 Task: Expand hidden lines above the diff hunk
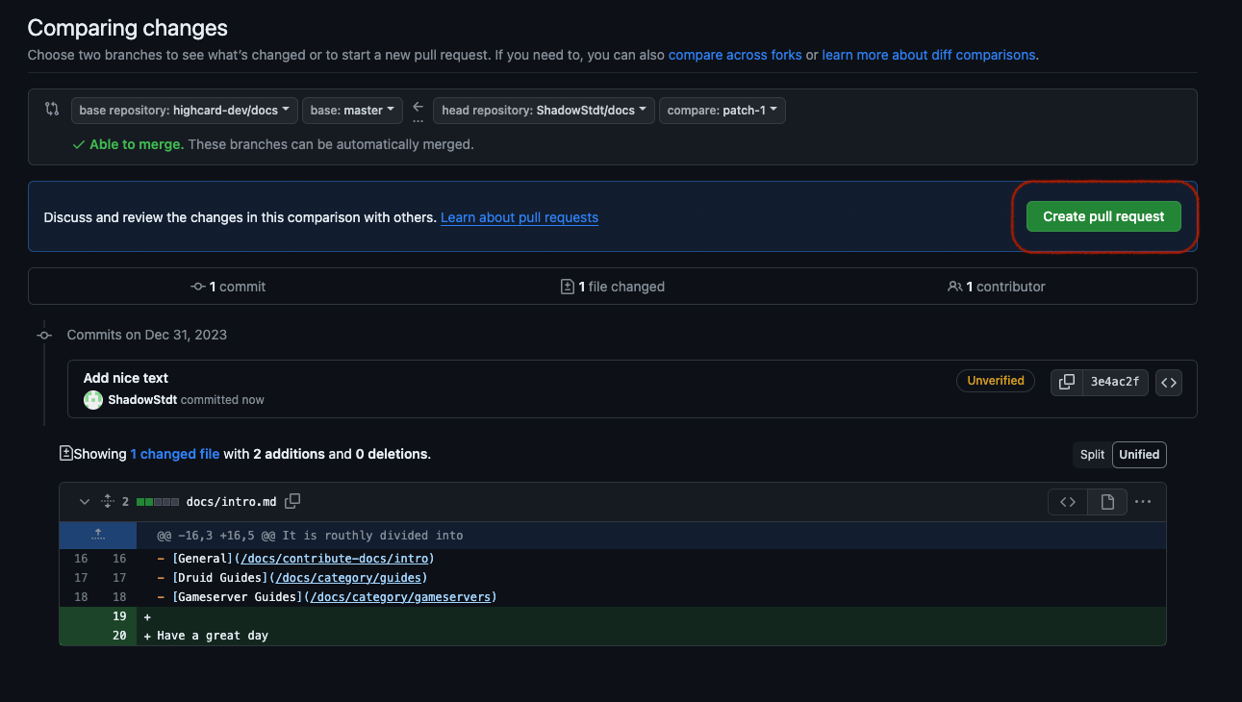tap(97, 535)
